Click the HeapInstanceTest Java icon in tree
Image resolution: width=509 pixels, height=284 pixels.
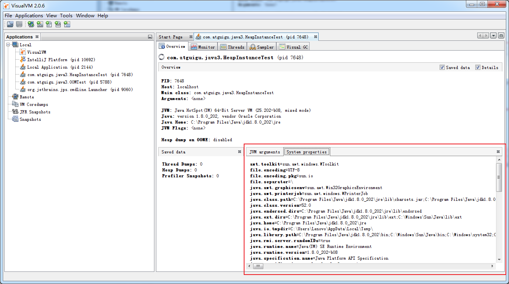pos(23,75)
